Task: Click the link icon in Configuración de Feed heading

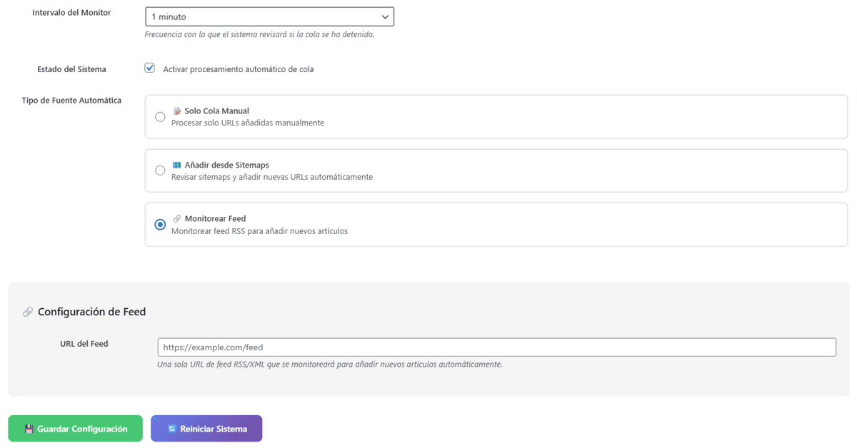Action: (28, 312)
